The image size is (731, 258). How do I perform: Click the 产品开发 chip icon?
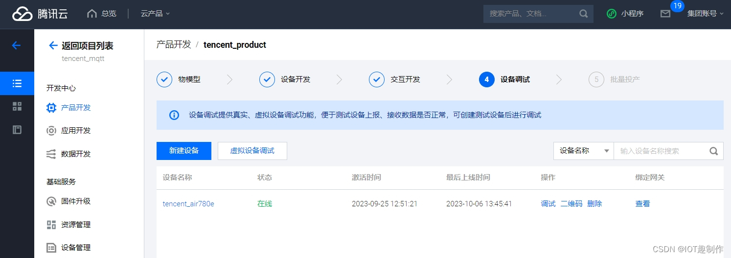pos(51,108)
